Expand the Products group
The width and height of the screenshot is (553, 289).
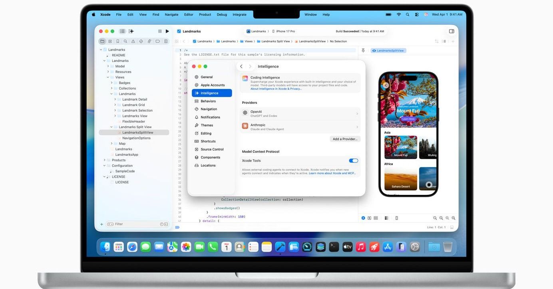[104, 160]
